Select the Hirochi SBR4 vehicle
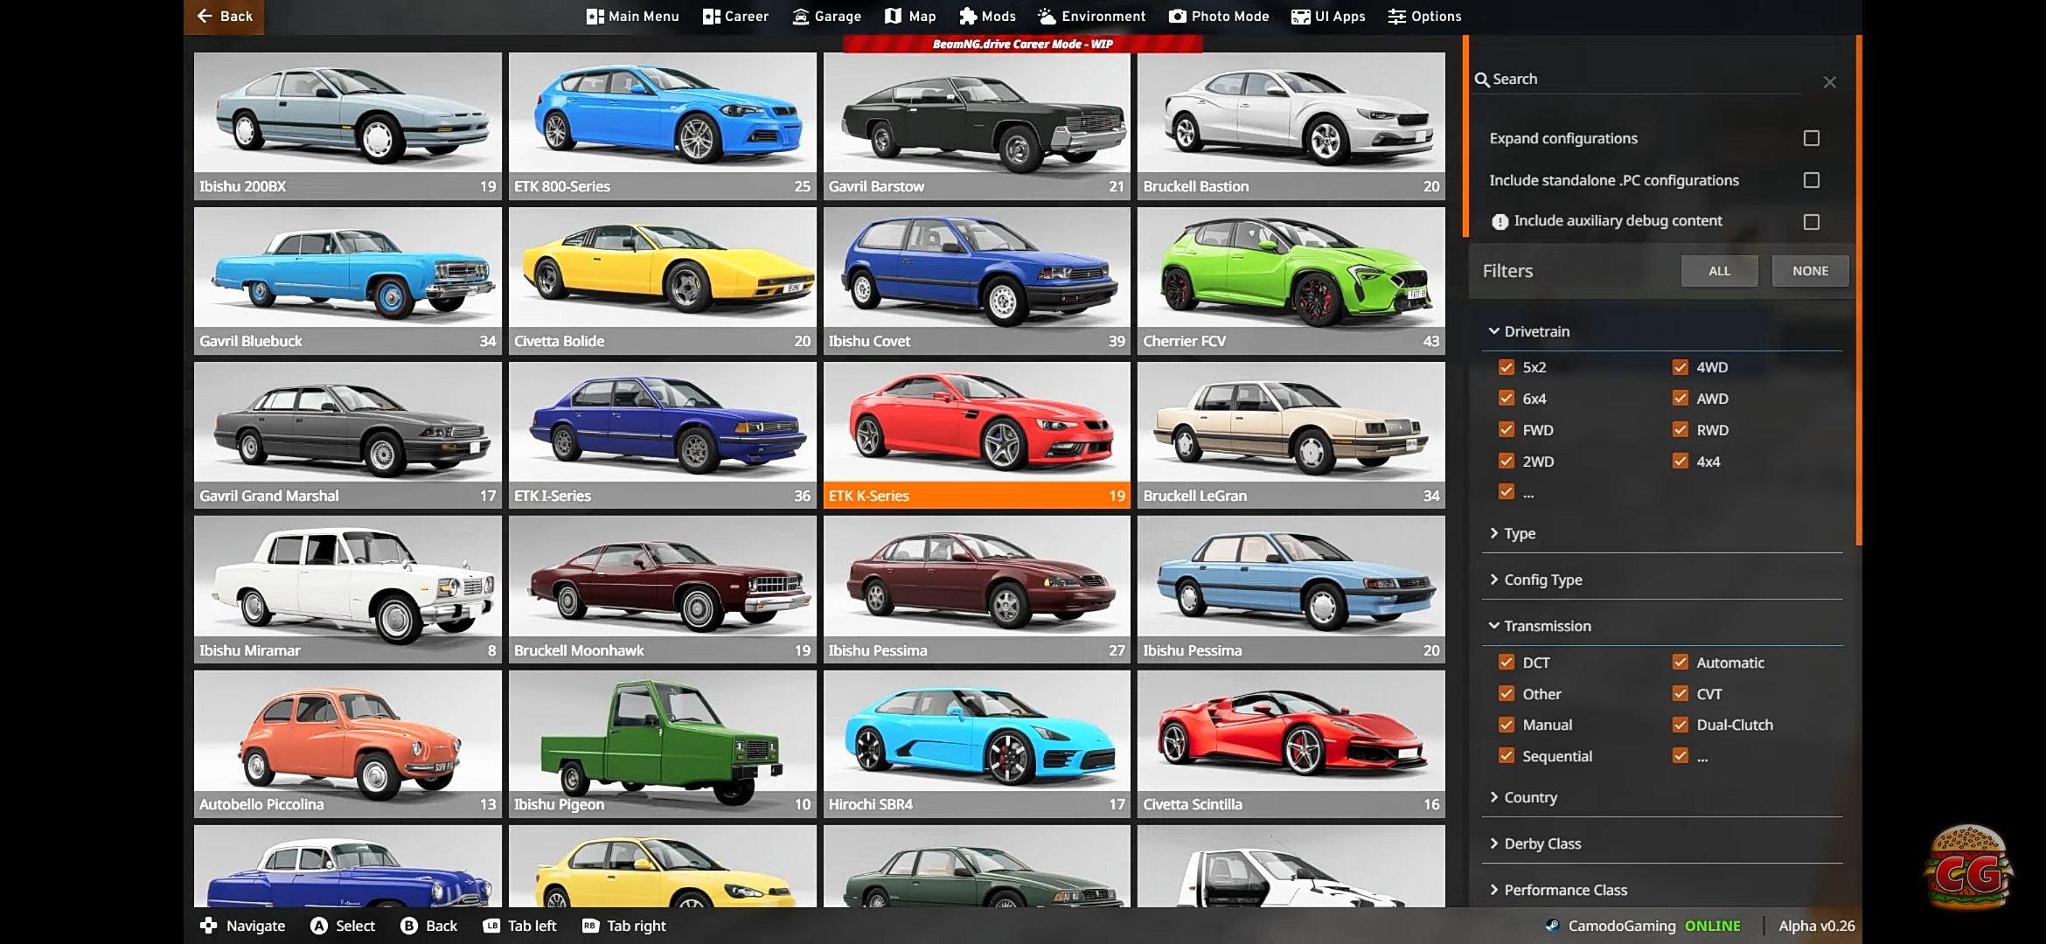Image resolution: width=2046 pixels, height=944 pixels. coord(977,745)
